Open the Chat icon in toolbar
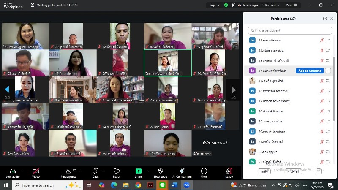This screenshot has height=190, width=338. 95,171
